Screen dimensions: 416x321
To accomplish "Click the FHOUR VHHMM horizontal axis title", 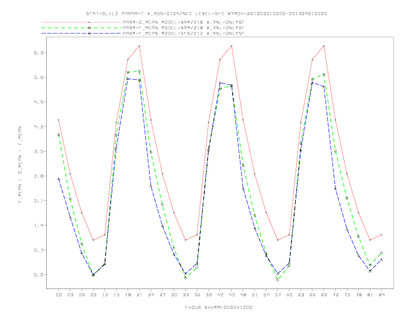I will (x=219, y=307).
